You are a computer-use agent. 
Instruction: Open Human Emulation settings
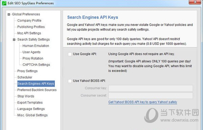36,46
